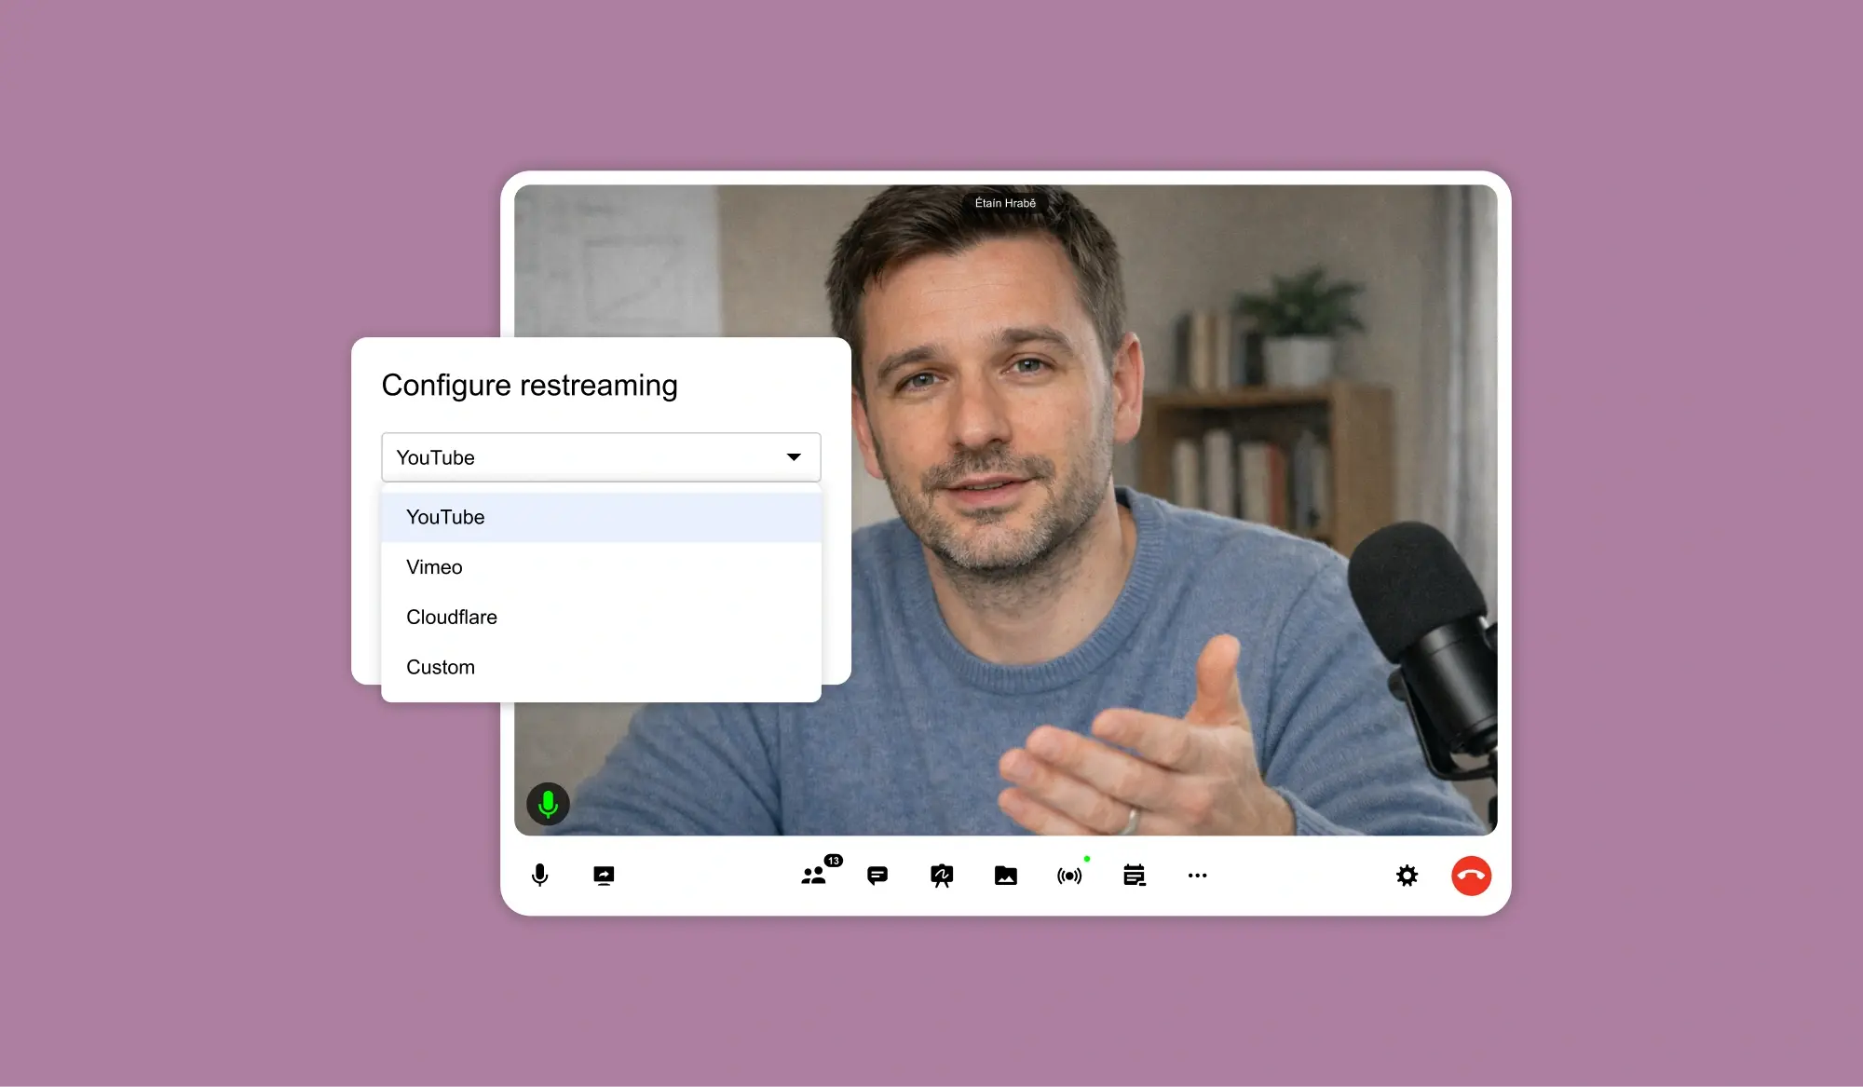End the call with red hang-up button
The image size is (1863, 1087).
[1471, 875]
